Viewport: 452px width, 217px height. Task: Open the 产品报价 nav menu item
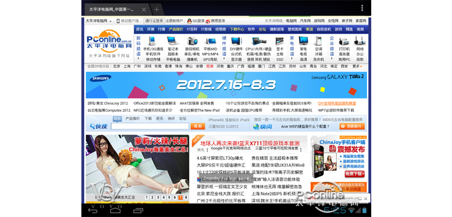point(176,29)
